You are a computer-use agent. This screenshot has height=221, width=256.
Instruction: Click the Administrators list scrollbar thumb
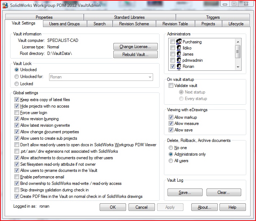click(x=238, y=52)
